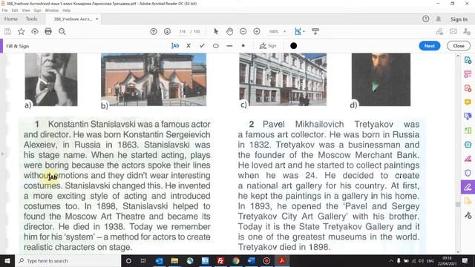
Task: Select the Add Text tool
Action: point(175,46)
